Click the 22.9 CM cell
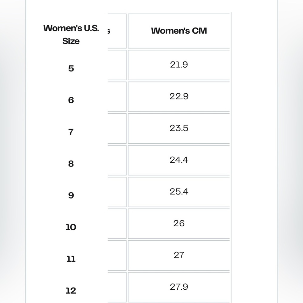 tap(179, 97)
